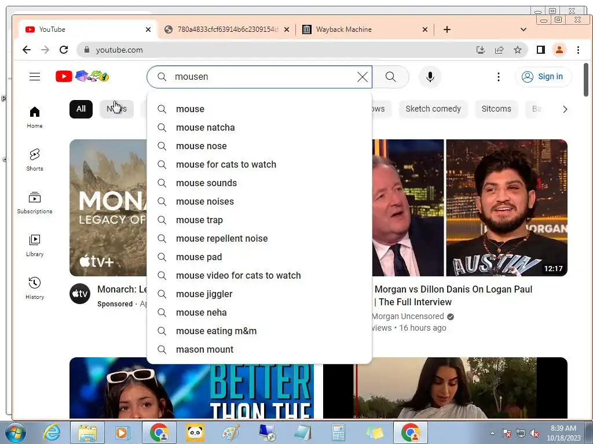593x444 pixels.
Task: Open Shorts from the sidebar
Action: (x=34, y=160)
